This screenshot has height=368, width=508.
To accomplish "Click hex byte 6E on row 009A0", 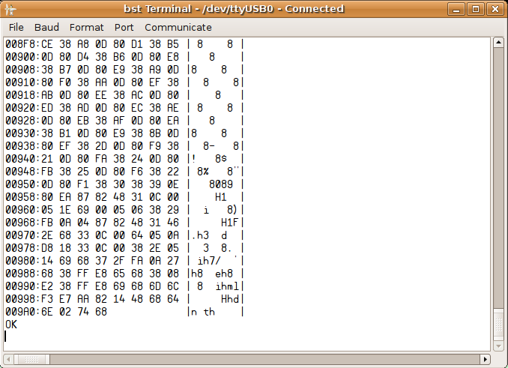I will point(47,312).
